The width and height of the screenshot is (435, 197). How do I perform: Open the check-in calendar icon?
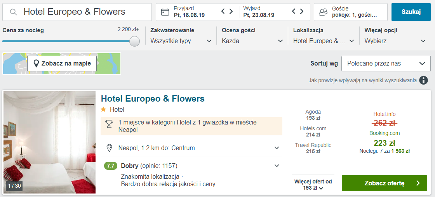165,12
